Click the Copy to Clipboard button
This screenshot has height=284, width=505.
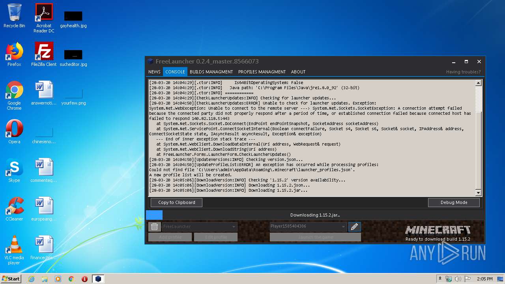[x=176, y=202]
